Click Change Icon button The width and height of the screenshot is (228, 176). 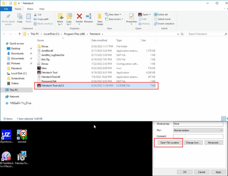pos(193,143)
